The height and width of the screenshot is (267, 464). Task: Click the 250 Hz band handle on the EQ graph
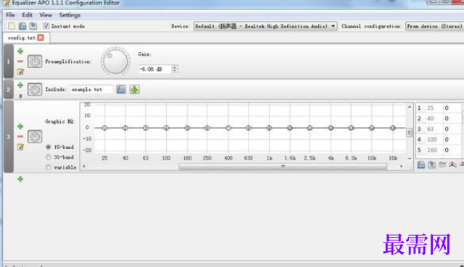coord(207,128)
